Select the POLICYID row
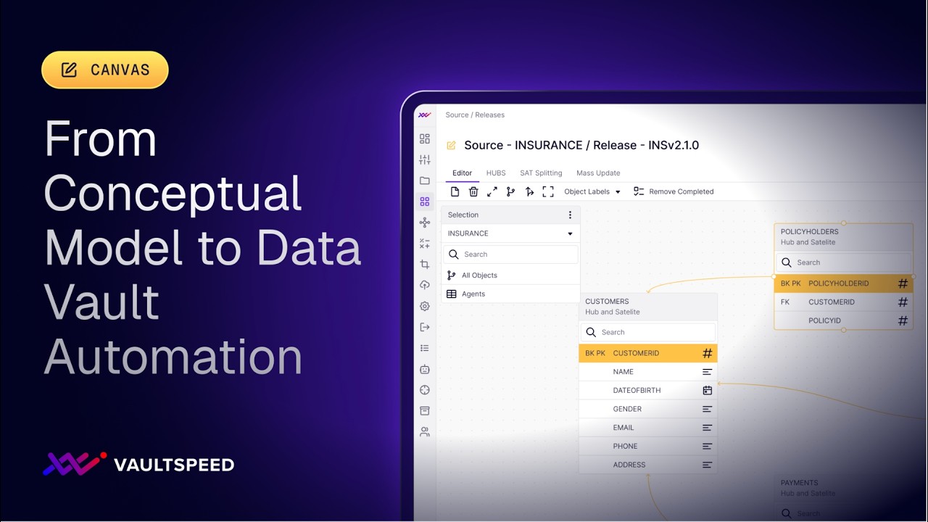This screenshot has width=928, height=522. click(844, 320)
